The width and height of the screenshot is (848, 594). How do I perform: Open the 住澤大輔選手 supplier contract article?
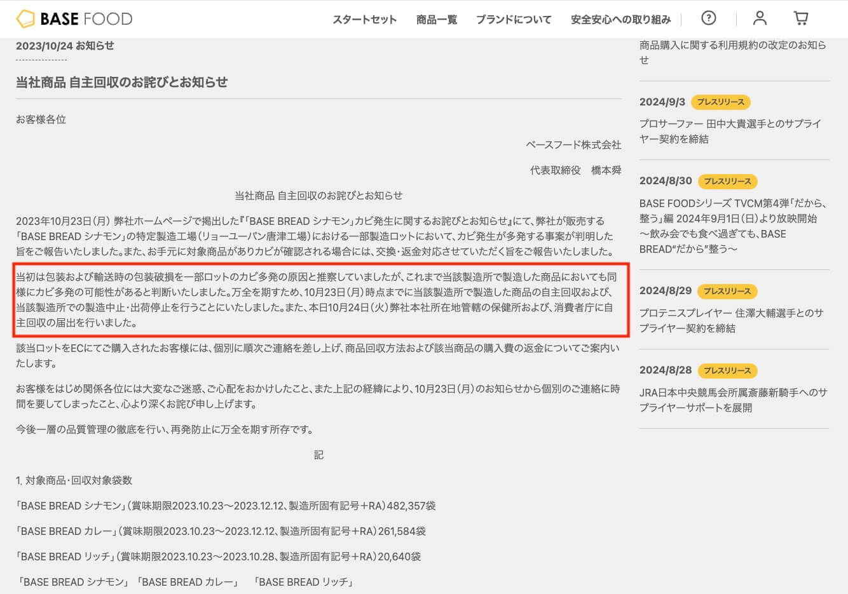tap(731, 320)
